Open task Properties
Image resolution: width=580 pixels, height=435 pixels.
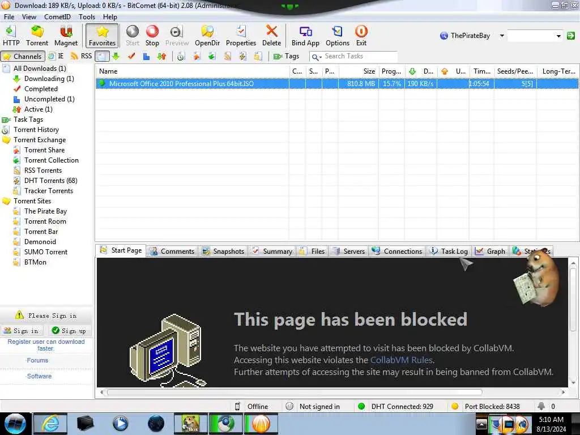tap(241, 36)
